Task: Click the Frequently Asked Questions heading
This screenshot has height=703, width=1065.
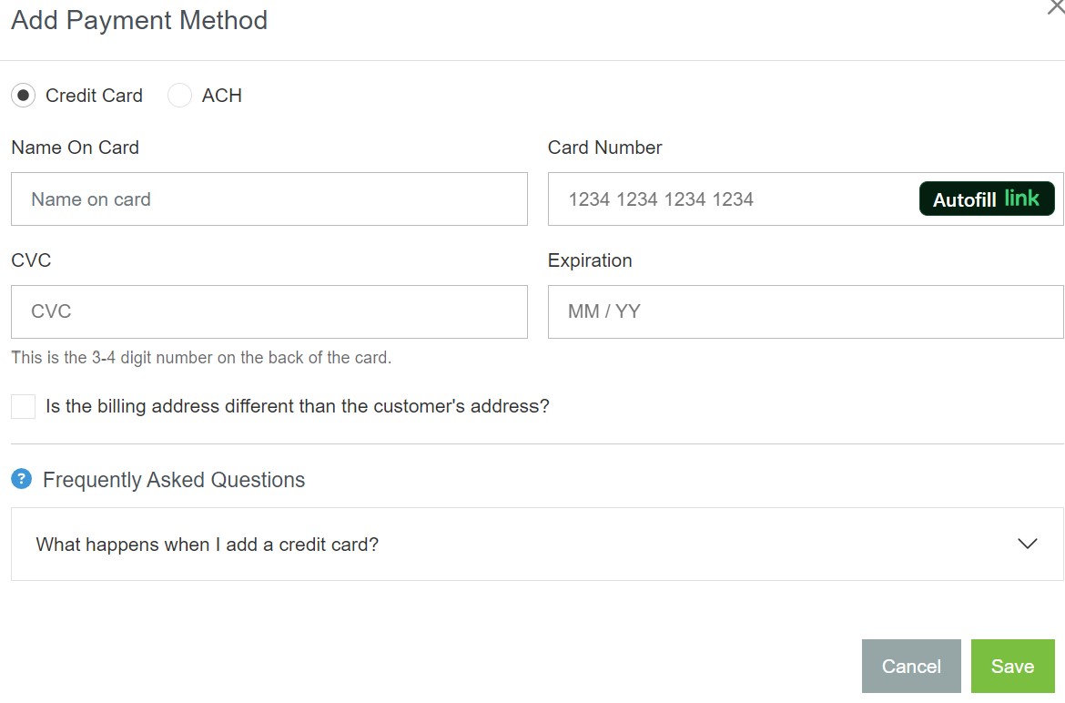Action: point(174,480)
